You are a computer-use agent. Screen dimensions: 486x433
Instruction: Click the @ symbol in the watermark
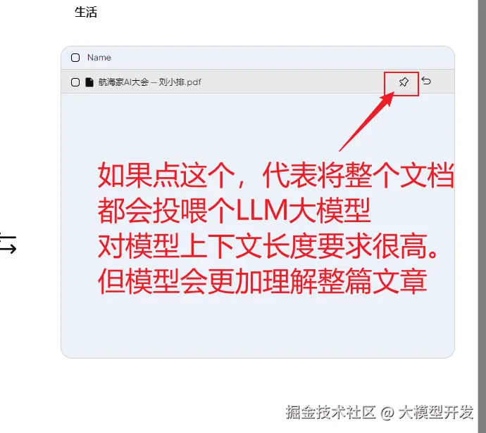pos(387,413)
